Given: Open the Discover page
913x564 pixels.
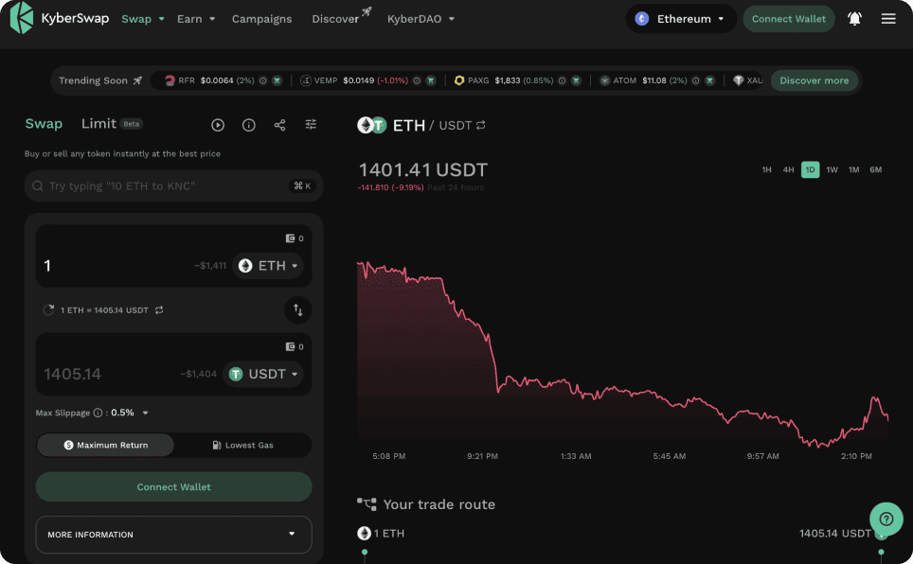Looking at the screenshot, I should point(341,18).
